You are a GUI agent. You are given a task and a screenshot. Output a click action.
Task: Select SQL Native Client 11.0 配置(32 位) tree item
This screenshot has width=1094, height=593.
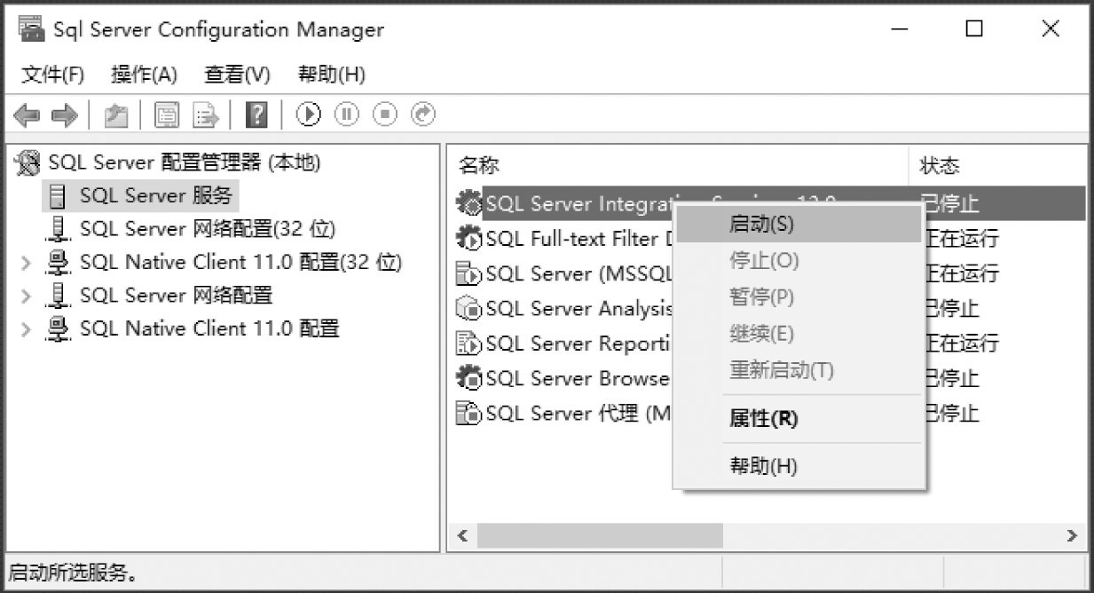click(x=240, y=263)
